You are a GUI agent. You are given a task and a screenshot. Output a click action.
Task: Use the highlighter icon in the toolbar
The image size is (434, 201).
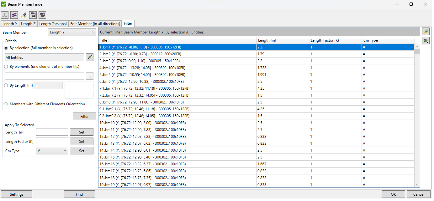click(x=23, y=15)
